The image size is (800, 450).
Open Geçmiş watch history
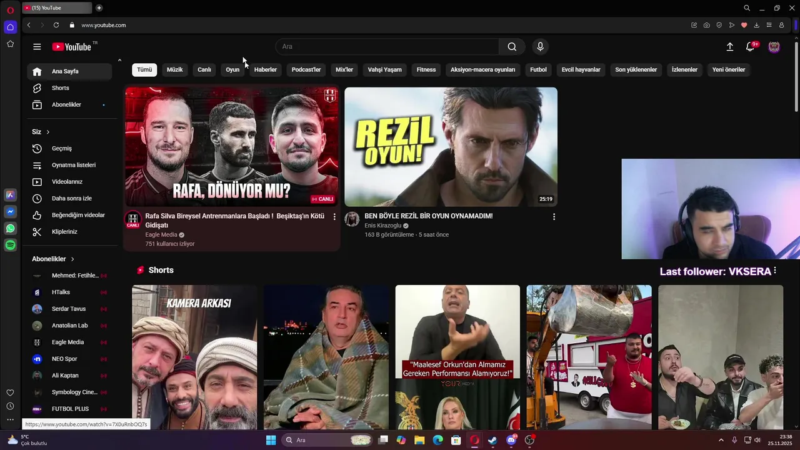click(69, 149)
